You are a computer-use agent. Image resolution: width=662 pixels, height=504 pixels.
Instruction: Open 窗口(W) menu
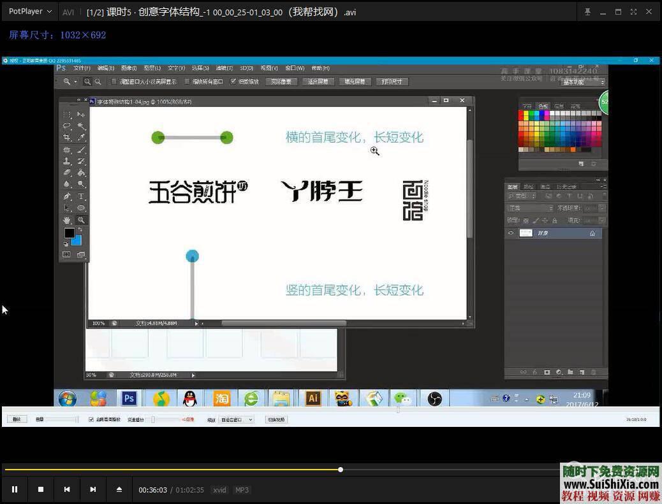click(295, 68)
